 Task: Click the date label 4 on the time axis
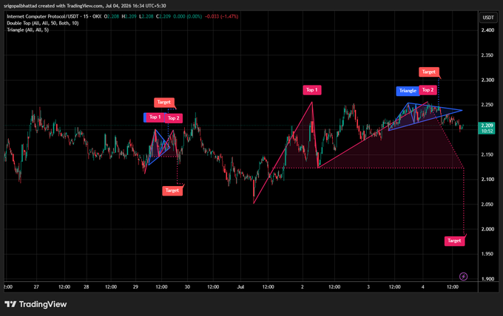(x=423, y=287)
